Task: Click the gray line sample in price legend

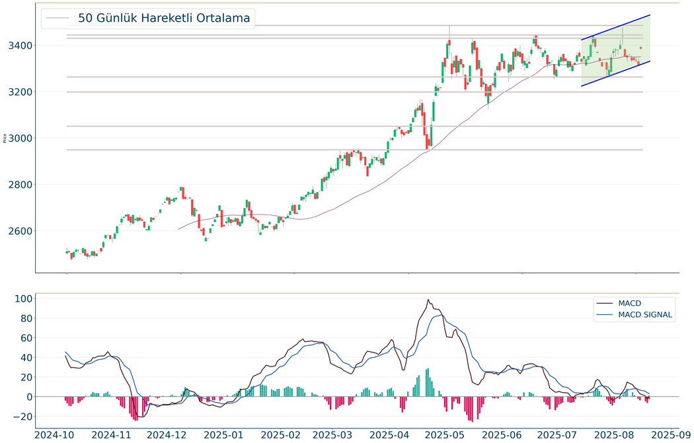Action: [x=58, y=18]
